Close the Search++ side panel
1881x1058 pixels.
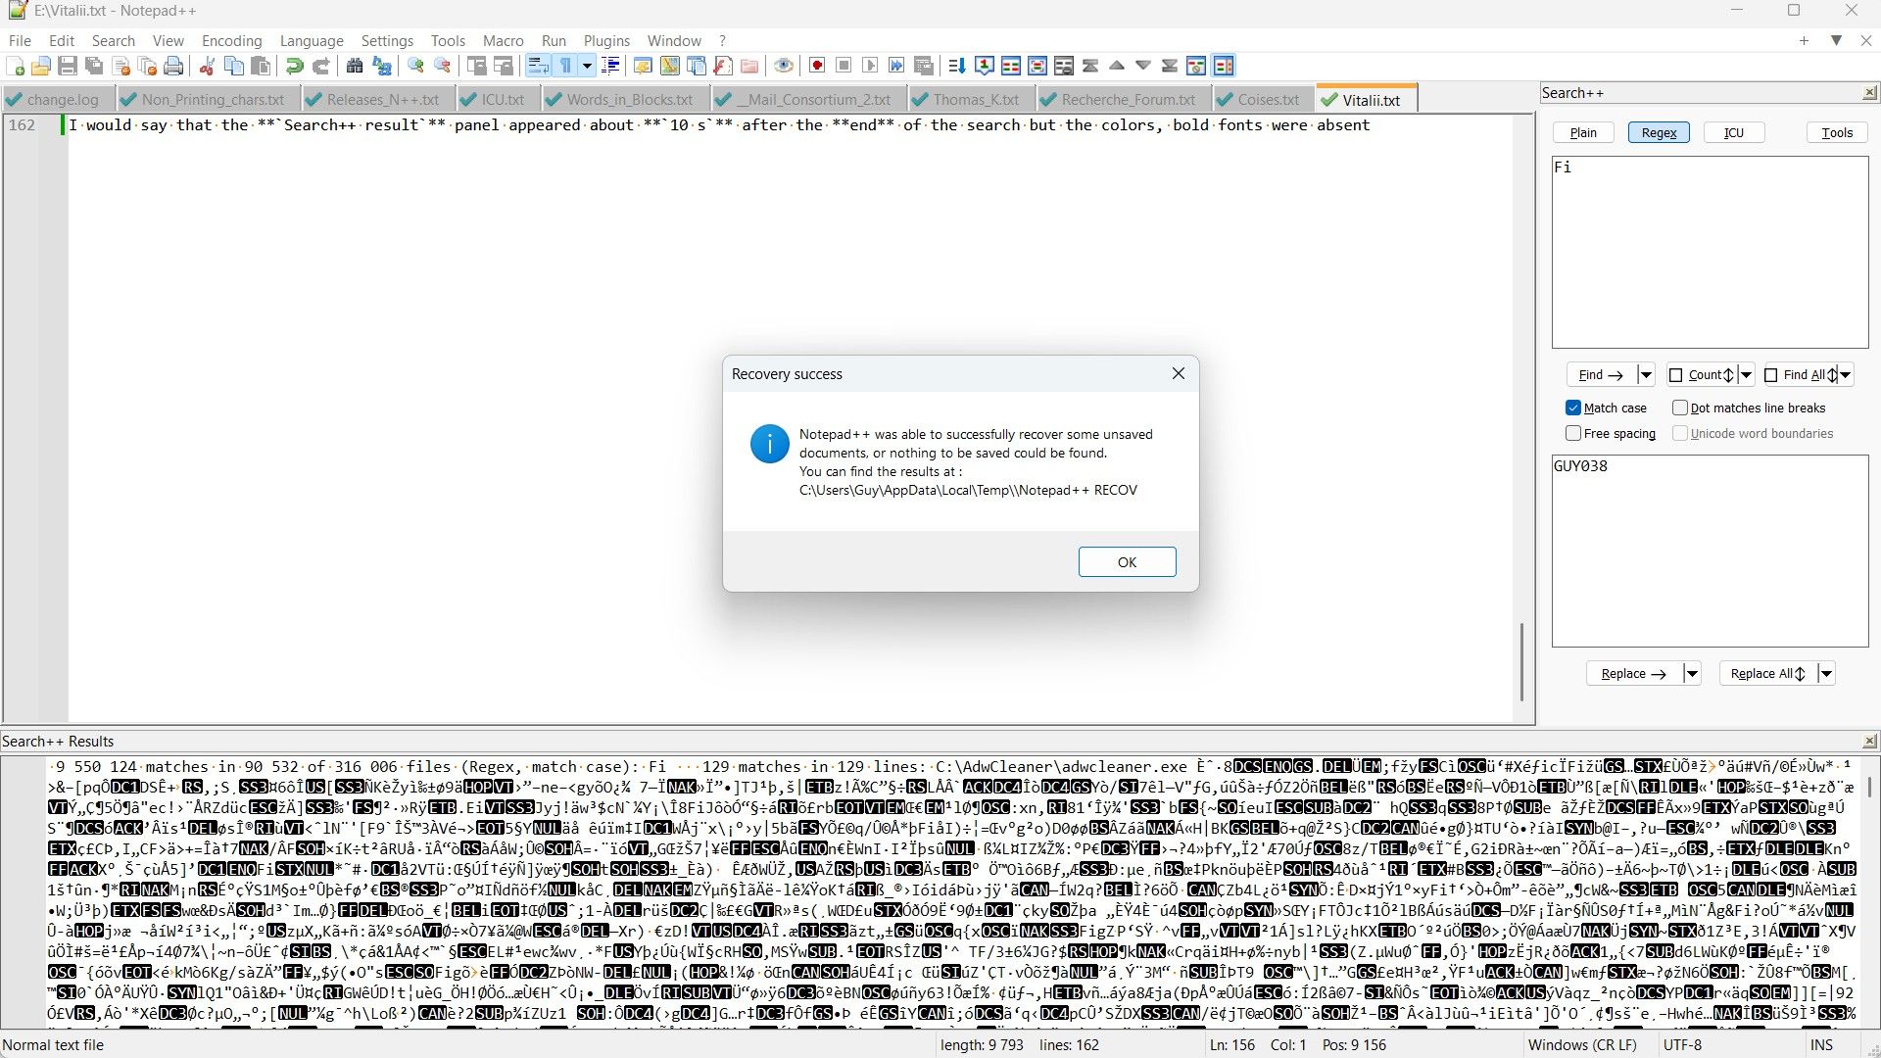click(x=1869, y=93)
